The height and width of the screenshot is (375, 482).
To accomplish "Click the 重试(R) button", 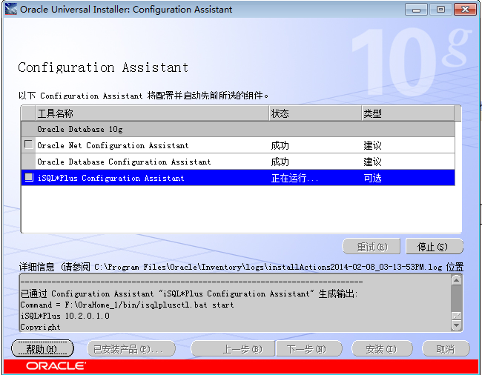I will [371, 246].
